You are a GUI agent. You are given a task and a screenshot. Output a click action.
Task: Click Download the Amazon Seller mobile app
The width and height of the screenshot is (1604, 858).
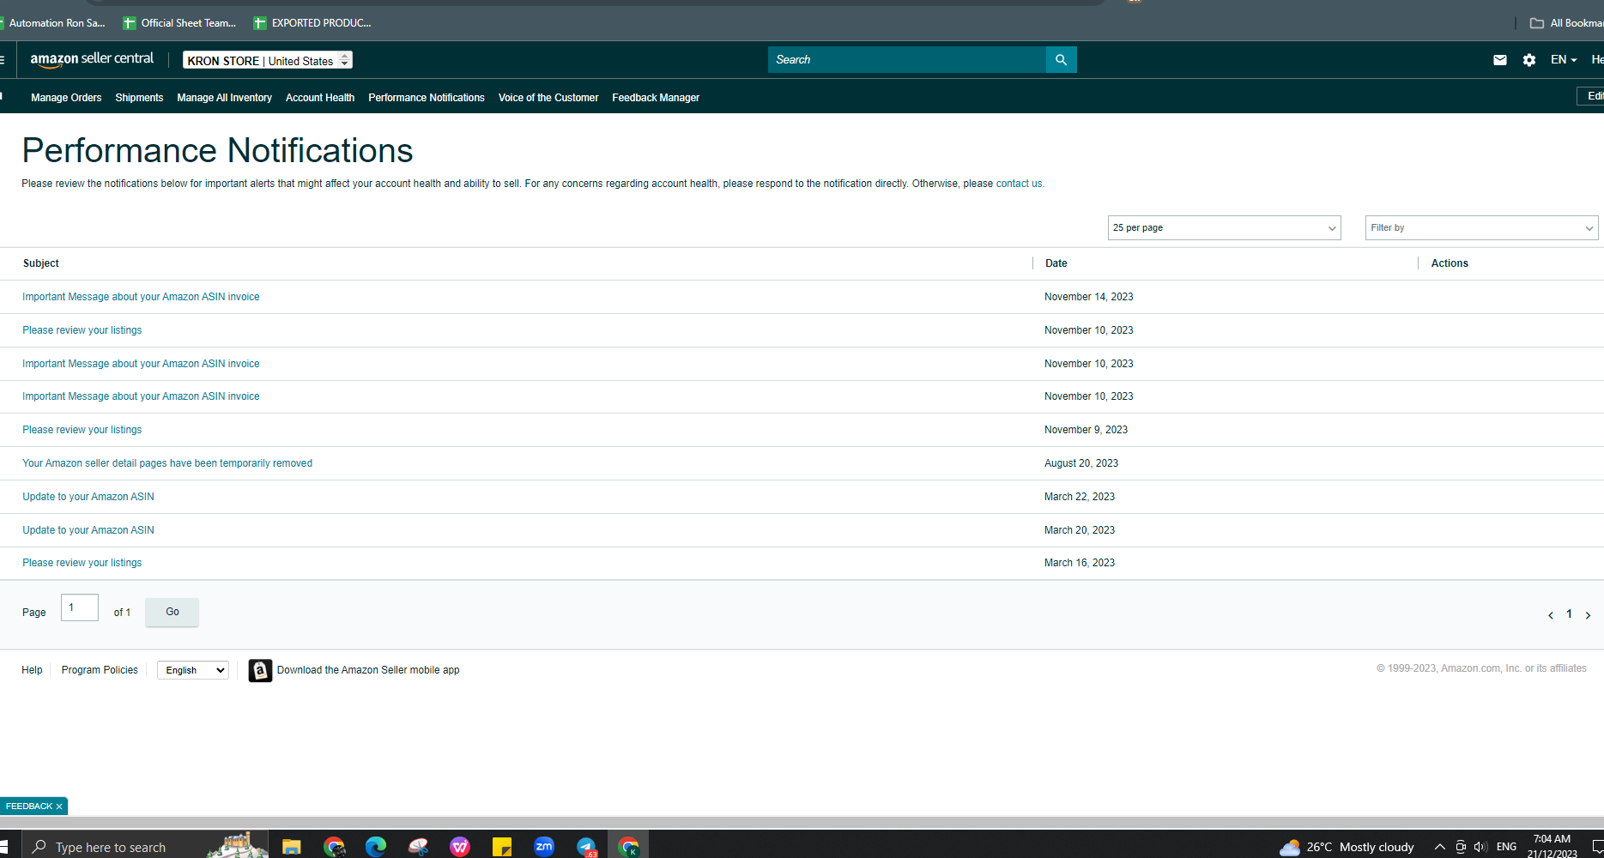[368, 670]
